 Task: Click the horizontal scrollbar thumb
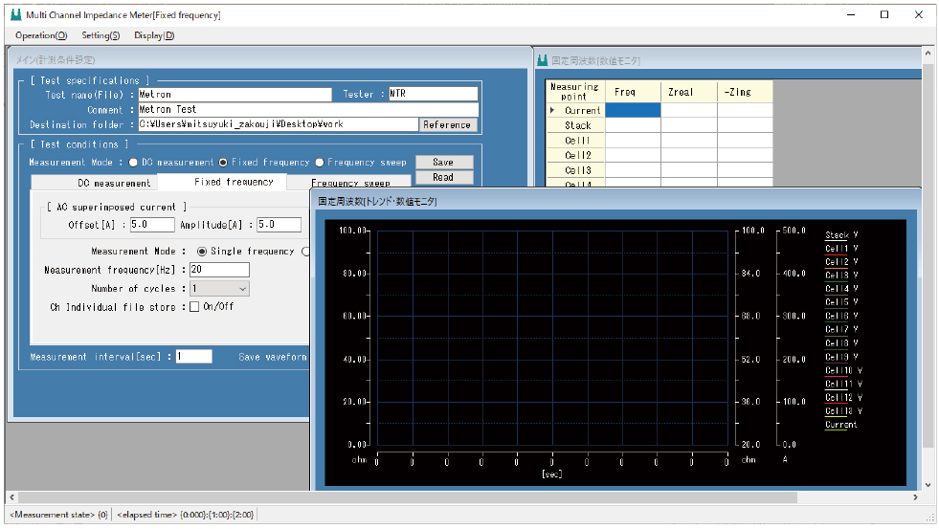pos(408,497)
